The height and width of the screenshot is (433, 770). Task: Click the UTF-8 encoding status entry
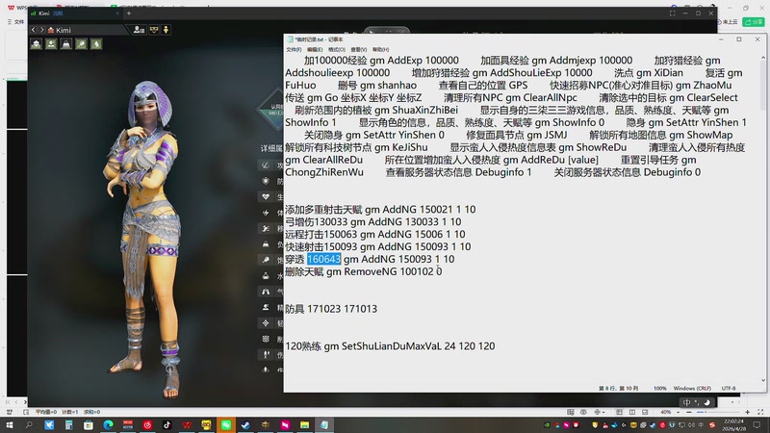click(x=729, y=389)
